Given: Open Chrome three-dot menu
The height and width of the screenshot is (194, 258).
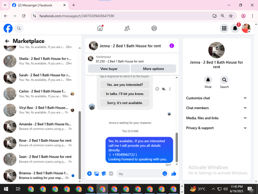Looking at the screenshot, I should (x=252, y=16).
